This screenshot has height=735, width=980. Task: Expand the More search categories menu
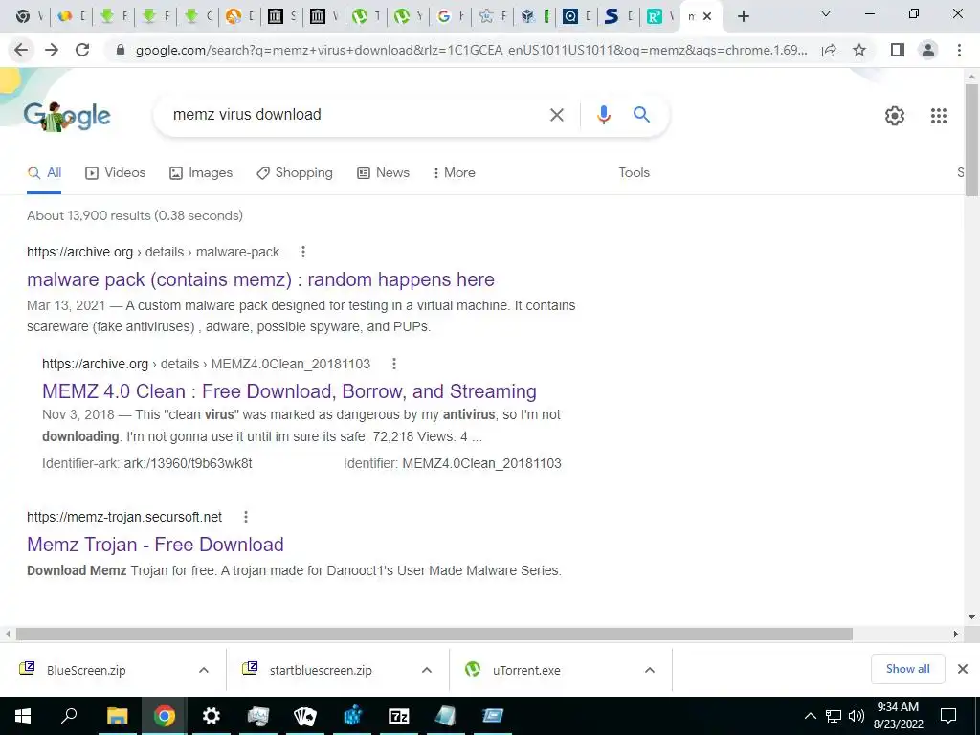(x=455, y=173)
